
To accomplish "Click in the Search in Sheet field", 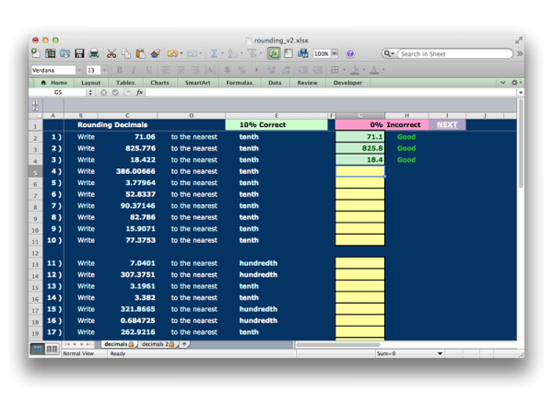I will point(455,54).
